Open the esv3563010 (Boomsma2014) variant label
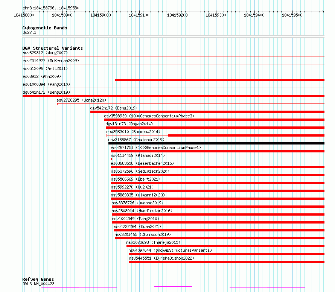This screenshot has width=335, height=292. (133, 132)
